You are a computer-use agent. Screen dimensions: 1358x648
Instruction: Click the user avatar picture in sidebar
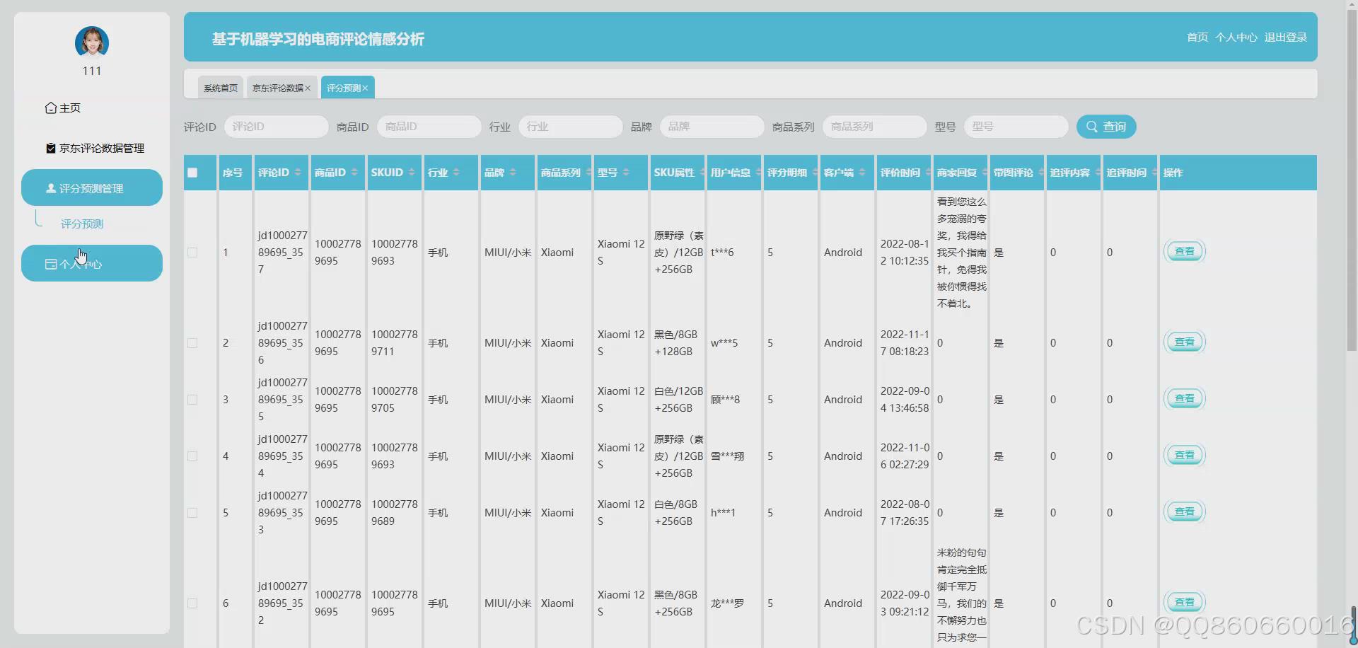point(92,42)
